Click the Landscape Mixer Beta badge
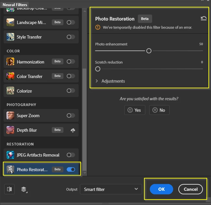Screen dimensions: 211x205 pos(58,22)
